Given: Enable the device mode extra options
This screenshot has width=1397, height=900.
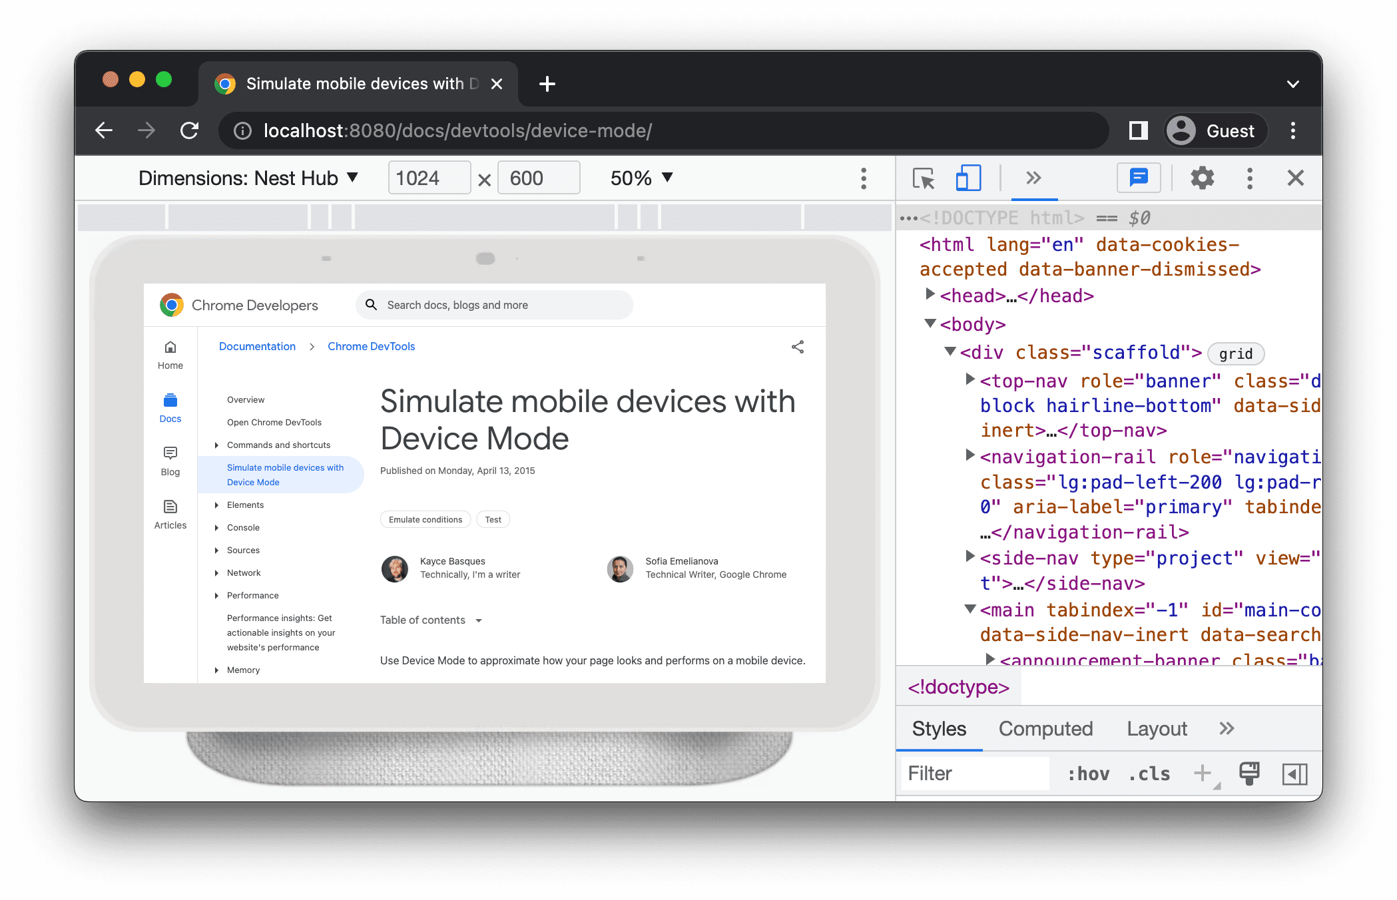Looking at the screenshot, I should [864, 178].
